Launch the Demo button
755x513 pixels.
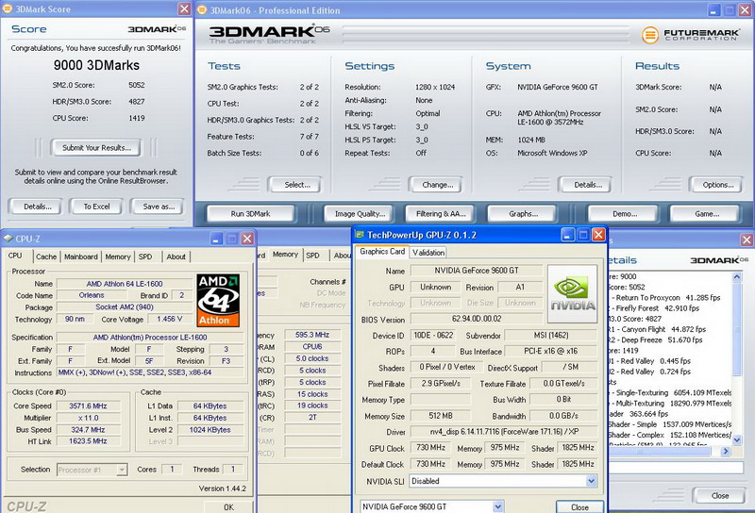pos(625,214)
